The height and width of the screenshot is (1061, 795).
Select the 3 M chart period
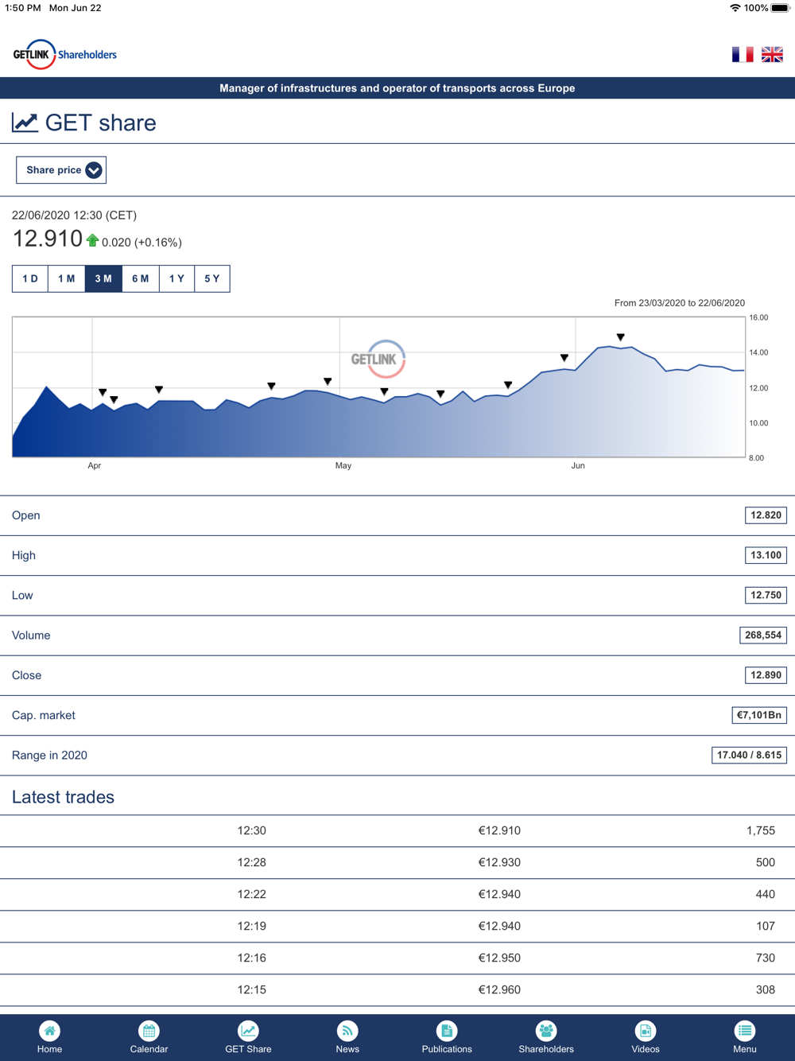[x=103, y=278]
